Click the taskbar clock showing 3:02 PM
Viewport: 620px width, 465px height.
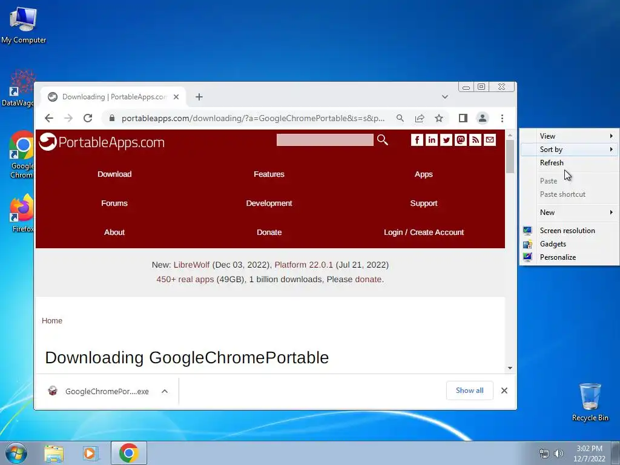[589, 453]
